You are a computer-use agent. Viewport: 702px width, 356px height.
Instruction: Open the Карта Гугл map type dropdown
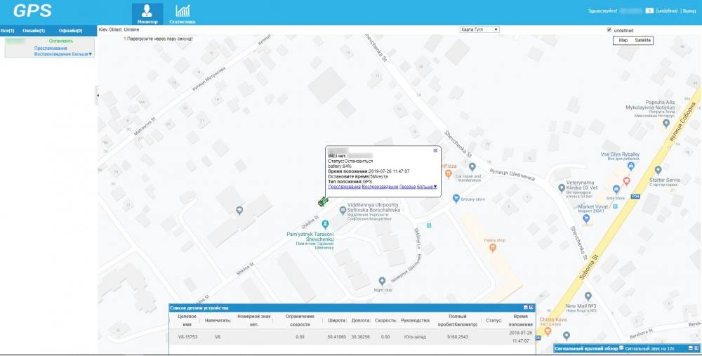point(479,29)
